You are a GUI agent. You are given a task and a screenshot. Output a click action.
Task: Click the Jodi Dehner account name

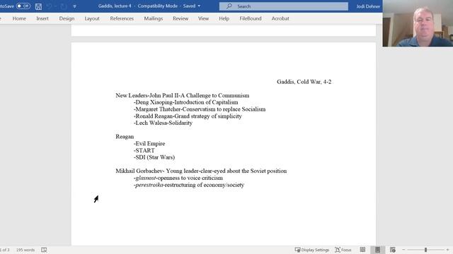tap(368, 6)
